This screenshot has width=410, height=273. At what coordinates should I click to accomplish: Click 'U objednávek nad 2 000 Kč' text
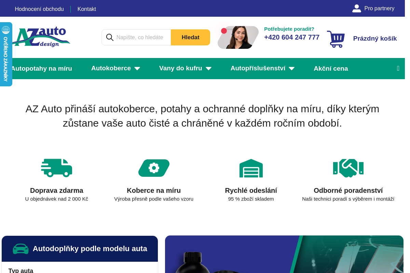tap(57, 199)
